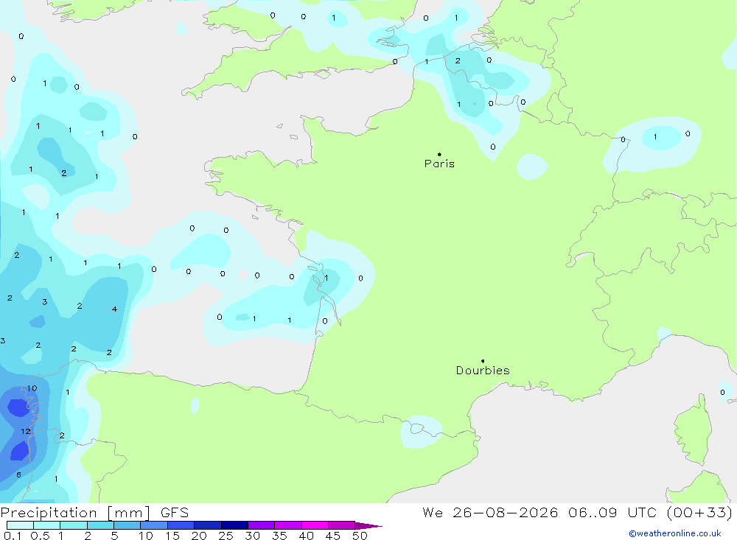
Task: Pick the 0.1–0.5 mm legend swatch
Action: pos(20,525)
